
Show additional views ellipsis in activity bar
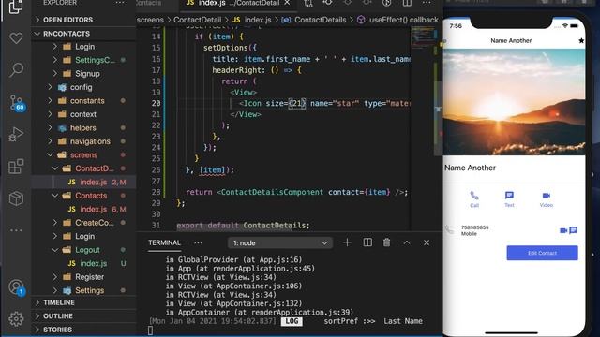16,230
